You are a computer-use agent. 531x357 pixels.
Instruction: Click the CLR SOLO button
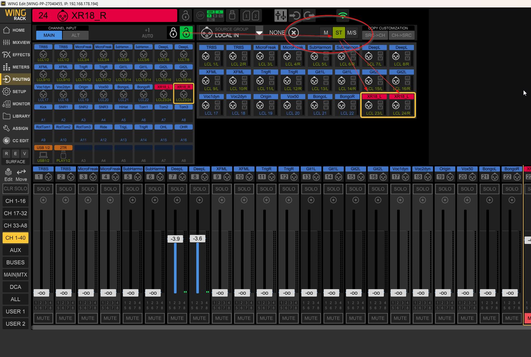pos(16,189)
